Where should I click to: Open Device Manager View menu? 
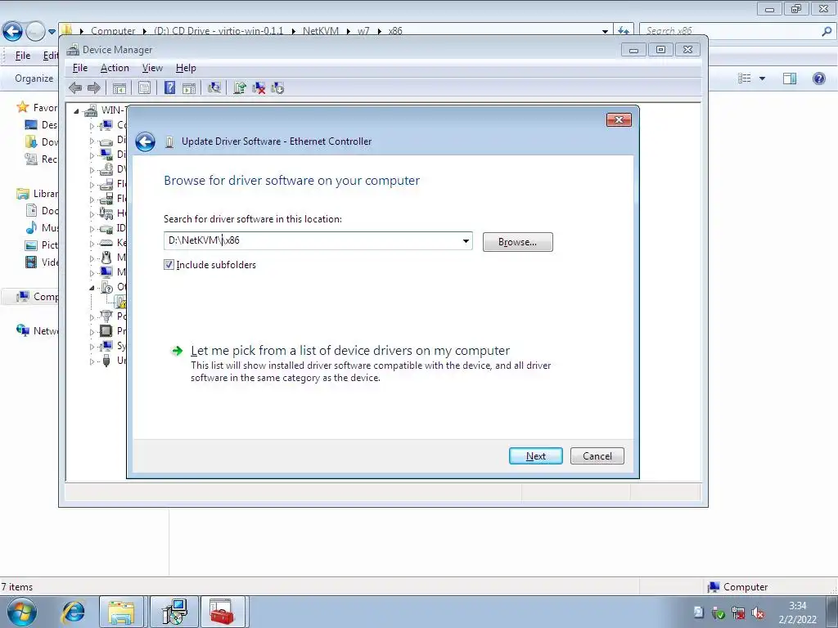[152, 68]
